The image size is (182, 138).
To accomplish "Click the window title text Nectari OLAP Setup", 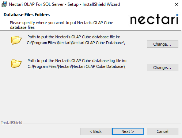I will (64, 4).
